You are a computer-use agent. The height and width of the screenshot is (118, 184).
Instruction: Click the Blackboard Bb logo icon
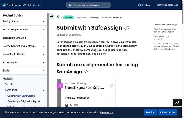pos(4,5)
